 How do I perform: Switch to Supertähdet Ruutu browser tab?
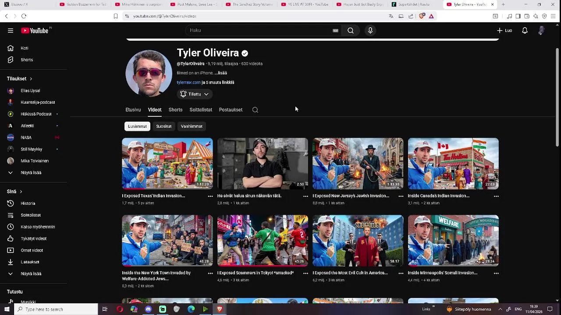point(414,4)
